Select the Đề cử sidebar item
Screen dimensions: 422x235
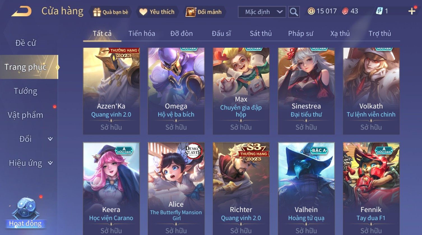(x=25, y=43)
